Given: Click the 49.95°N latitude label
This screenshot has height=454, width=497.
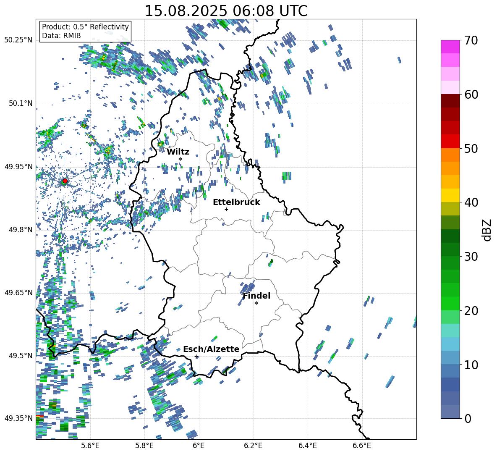Looking at the screenshot, I should tap(18, 166).
